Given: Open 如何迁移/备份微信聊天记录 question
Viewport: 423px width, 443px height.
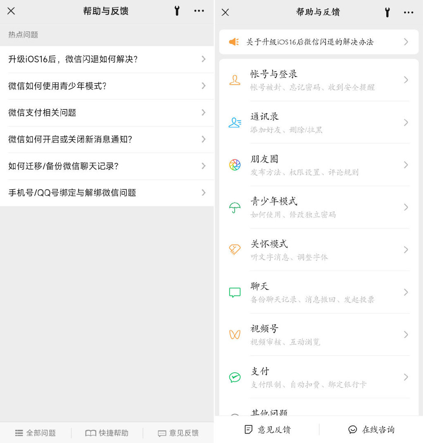Looking at the screenshot, I should [64, 166].
